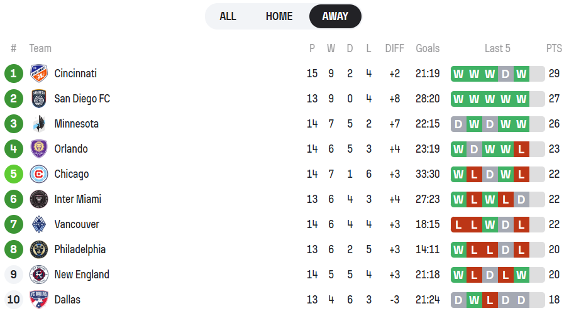Select the AWAY standings tab
Viewport: 569px width, 311px height.
335,16
